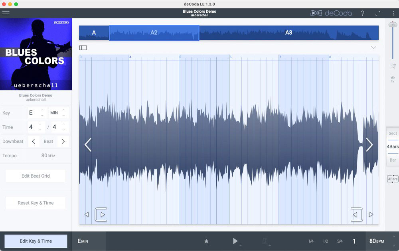
Task: Open the vertical three-dot options menu
Action: click(393, 13)
